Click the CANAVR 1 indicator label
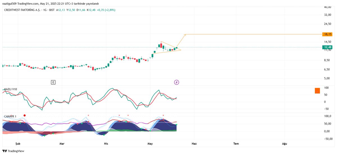This screenshot has height=155, width=337. click(x=10, y=116)
